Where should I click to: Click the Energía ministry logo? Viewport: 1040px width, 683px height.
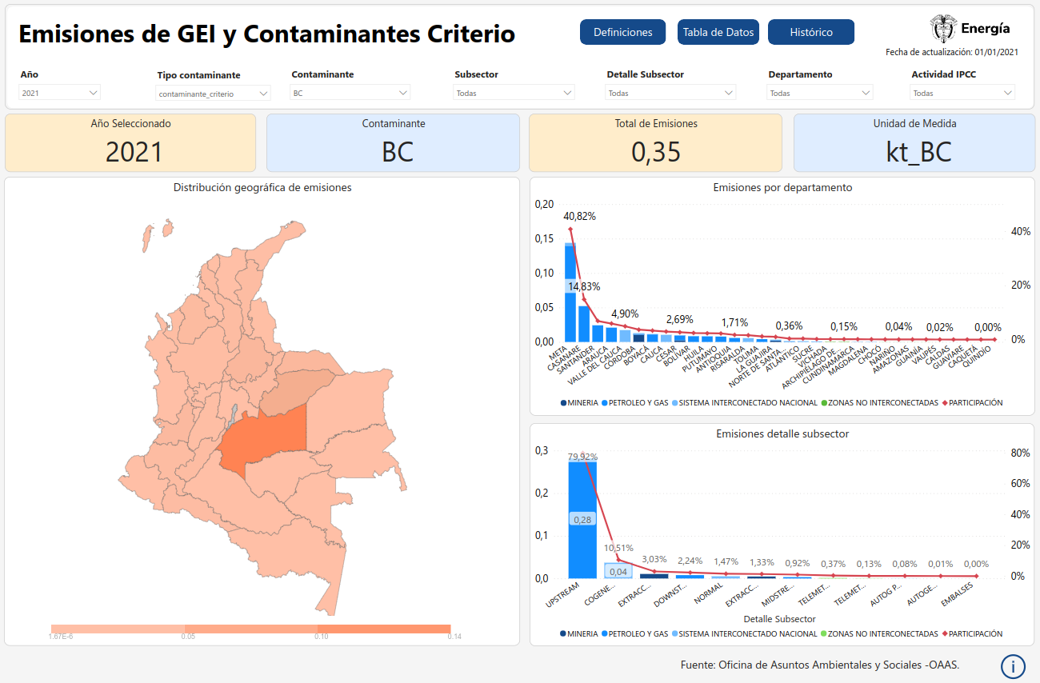tap(970, 28)
